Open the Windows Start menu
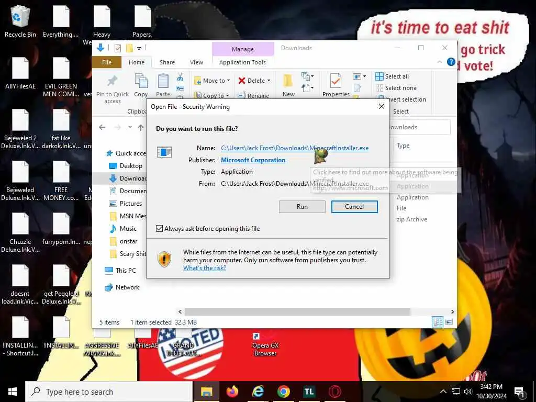Viewport: 536px width, 402px height. 13,392
